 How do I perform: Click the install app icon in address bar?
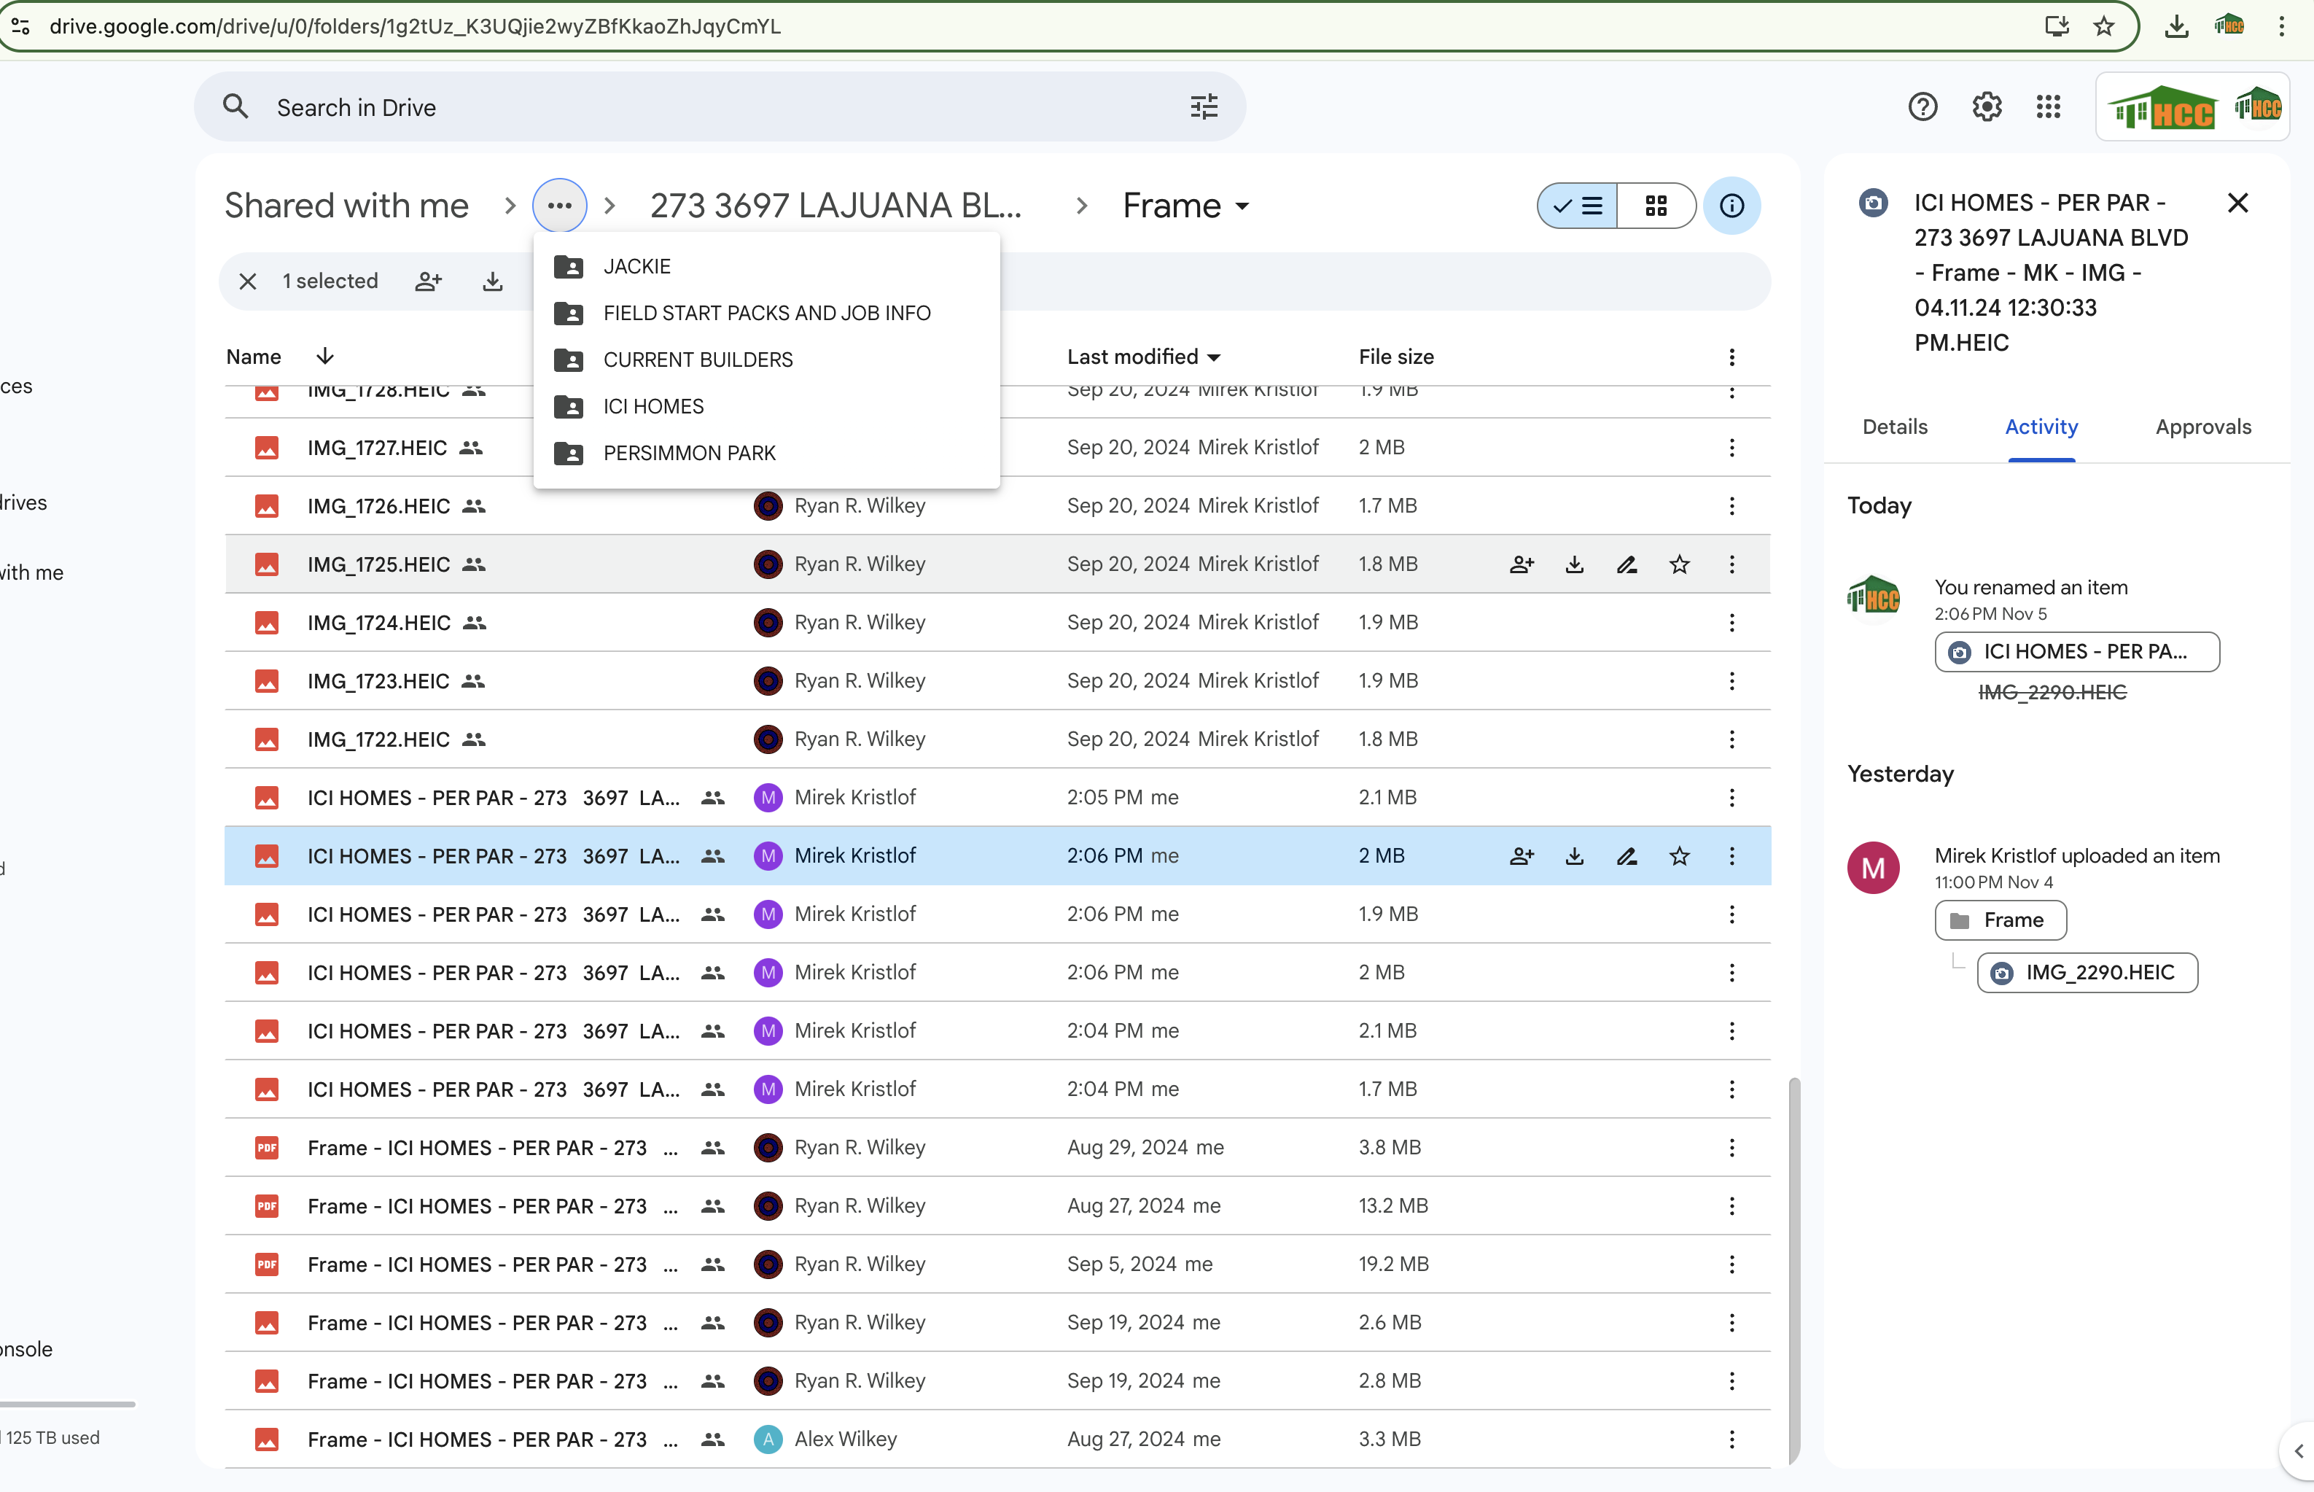[2057, 26]
